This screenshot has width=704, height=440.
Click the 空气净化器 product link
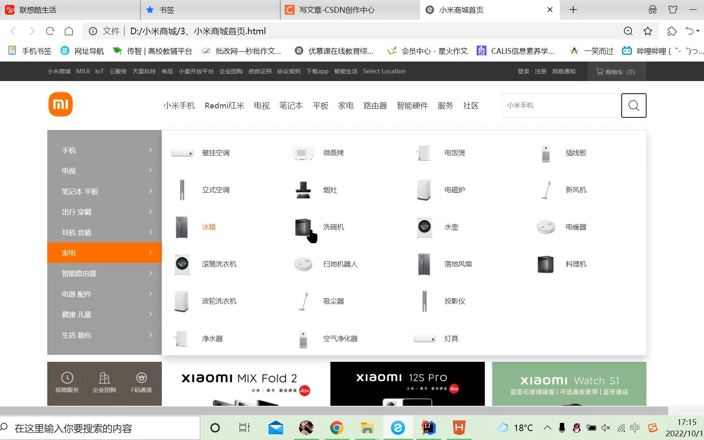pyautogui.click(x=340, y=339)
